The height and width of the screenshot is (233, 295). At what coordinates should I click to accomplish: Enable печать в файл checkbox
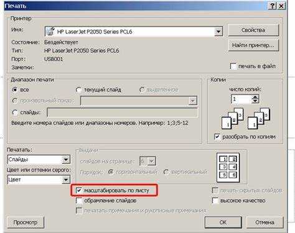tap(233, 66)
